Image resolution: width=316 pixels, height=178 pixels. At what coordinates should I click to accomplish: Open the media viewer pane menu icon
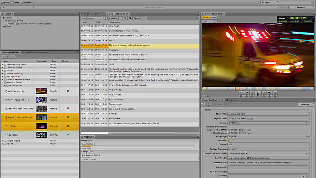(314, 14)
